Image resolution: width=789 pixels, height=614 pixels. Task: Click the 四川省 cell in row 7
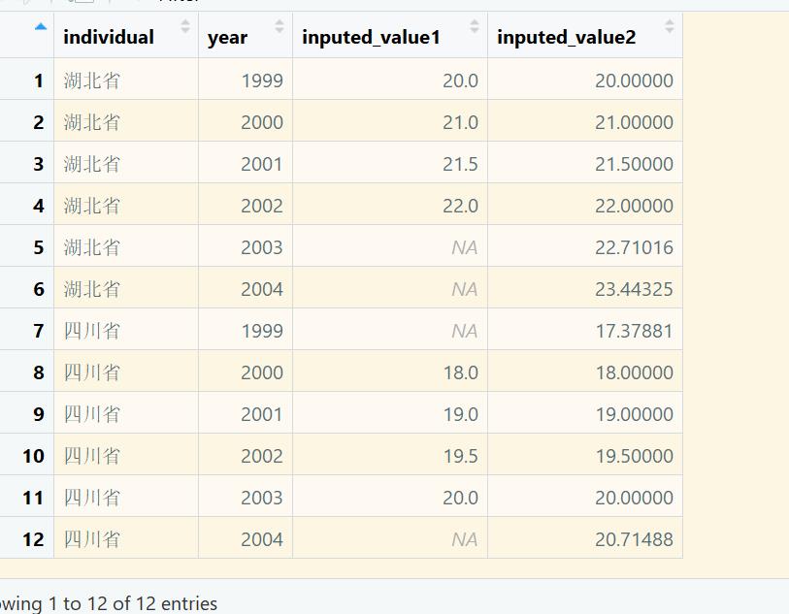coord(92,331)
